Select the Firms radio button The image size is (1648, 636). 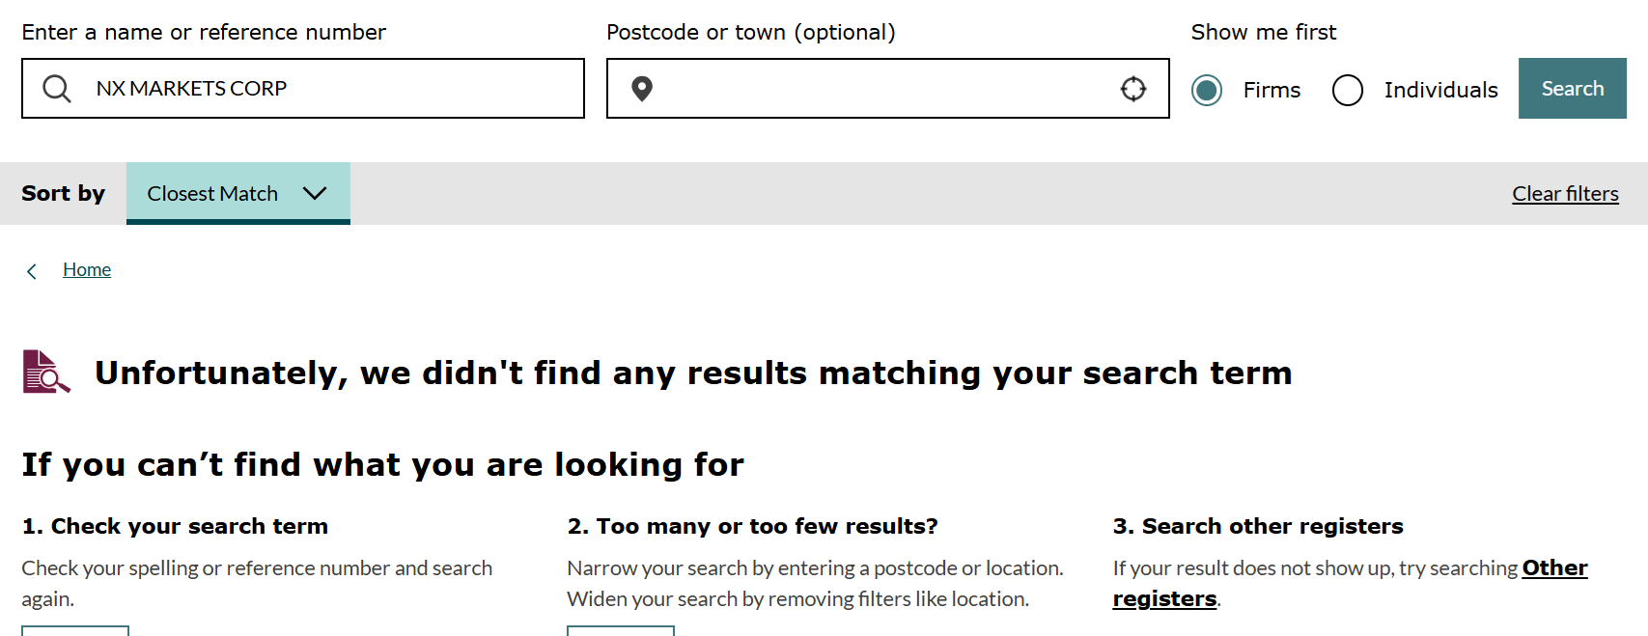(x=1207, y=90)
